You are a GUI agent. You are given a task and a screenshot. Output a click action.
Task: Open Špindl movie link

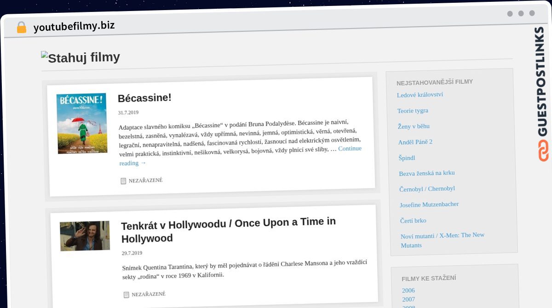tap(407, 158)
